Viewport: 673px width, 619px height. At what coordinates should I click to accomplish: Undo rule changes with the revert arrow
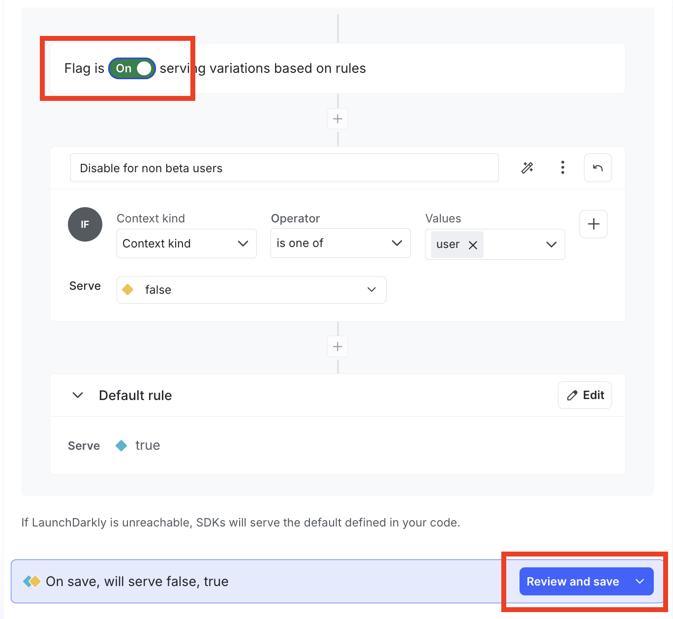click(x=597, y=168)
